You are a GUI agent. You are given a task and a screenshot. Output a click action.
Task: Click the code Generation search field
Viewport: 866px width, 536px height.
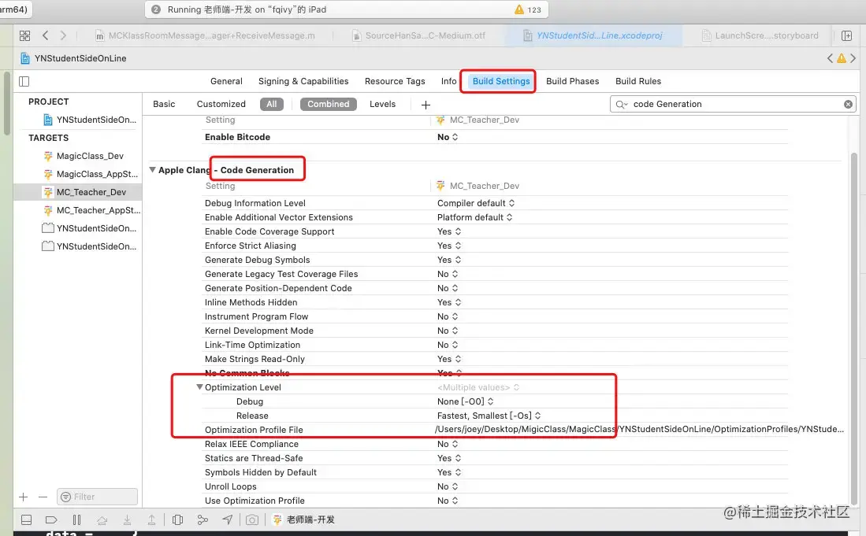733,104
